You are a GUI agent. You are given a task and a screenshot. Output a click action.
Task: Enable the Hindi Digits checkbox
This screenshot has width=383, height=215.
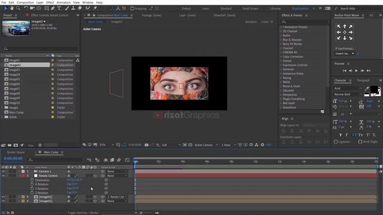click(360, 142)
